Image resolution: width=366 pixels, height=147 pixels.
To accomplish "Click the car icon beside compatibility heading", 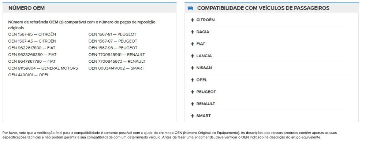I will coord(190,8).
